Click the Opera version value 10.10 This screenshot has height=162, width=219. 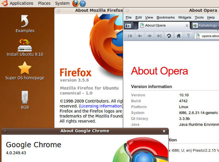(x=184, y=95)
